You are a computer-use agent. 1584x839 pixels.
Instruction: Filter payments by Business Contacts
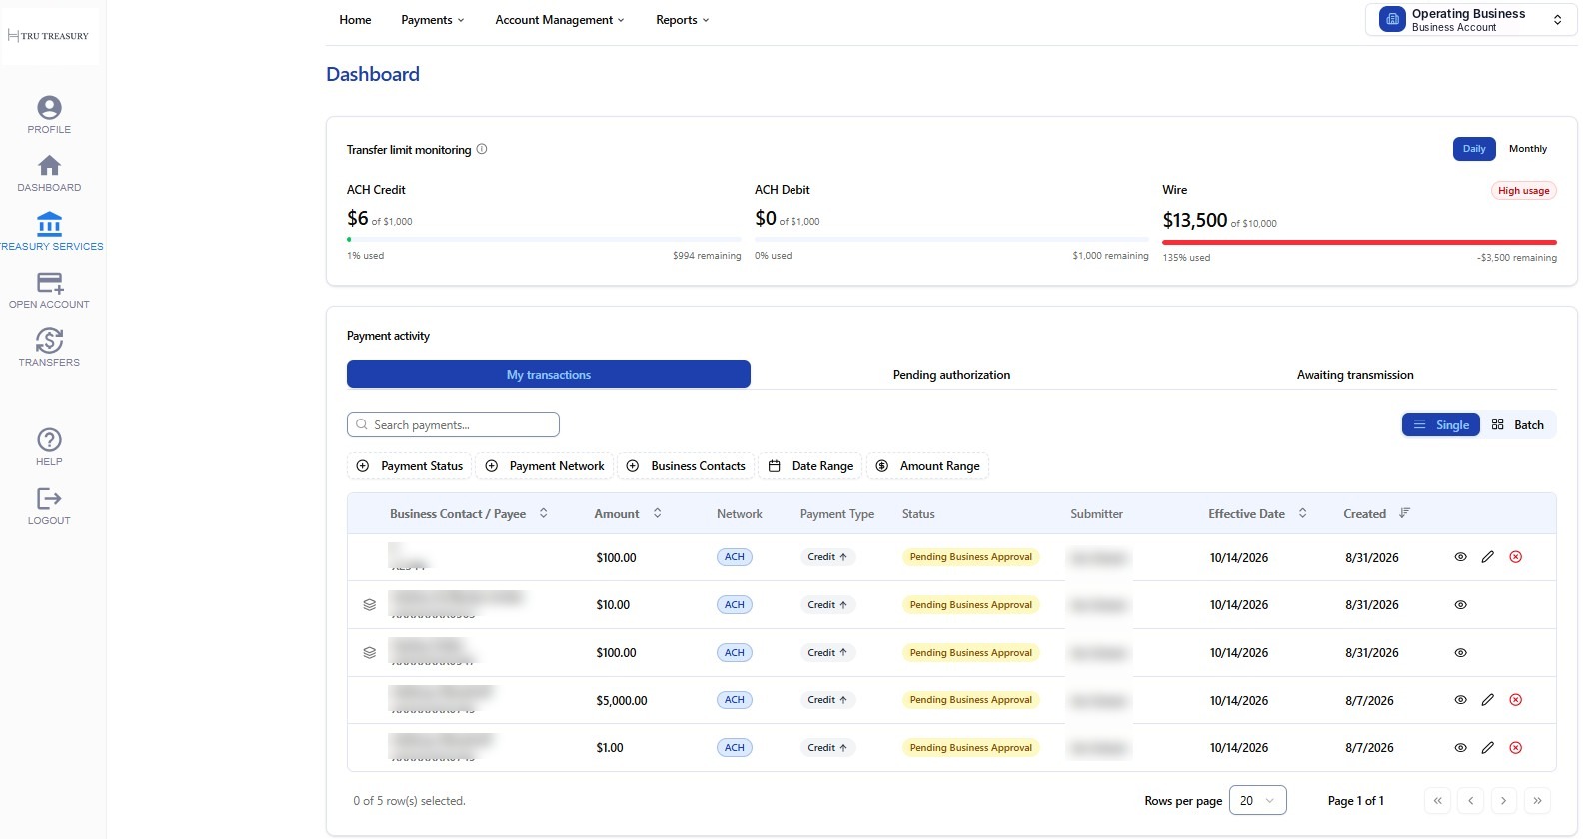[x=686, y=466]
